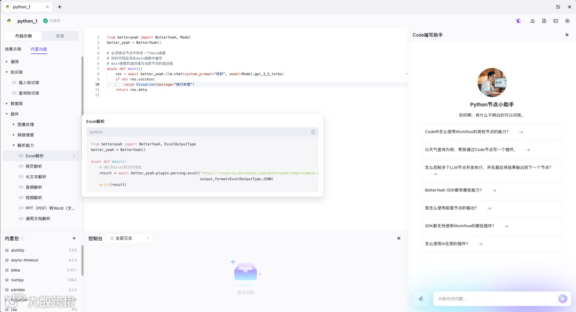
Task: Switch to 资源 segment
Action: 60,36
